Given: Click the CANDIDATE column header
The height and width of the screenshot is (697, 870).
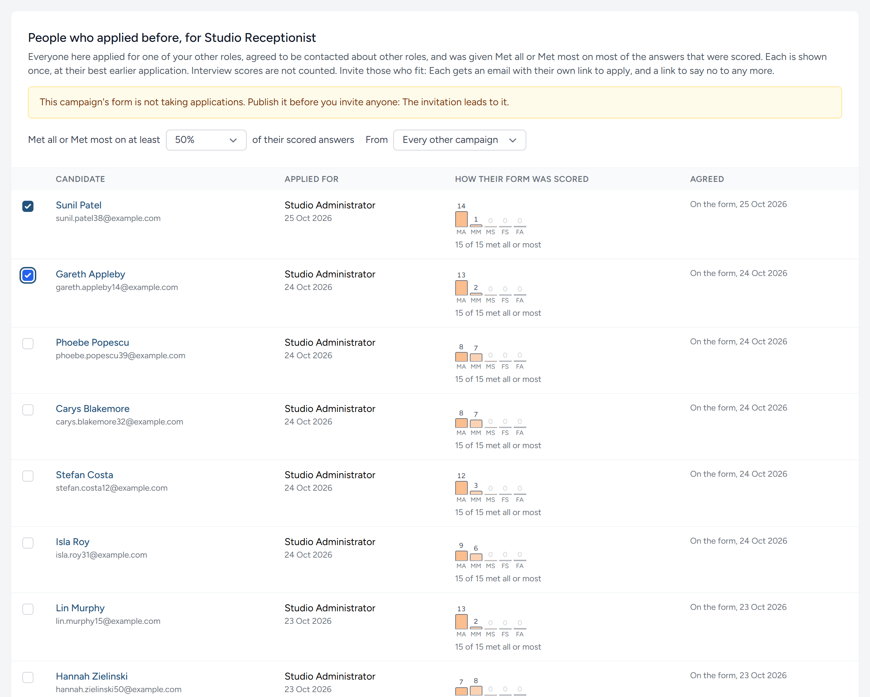Looking at the screenshot, I should pyautogui.click(x=80, y=179).
